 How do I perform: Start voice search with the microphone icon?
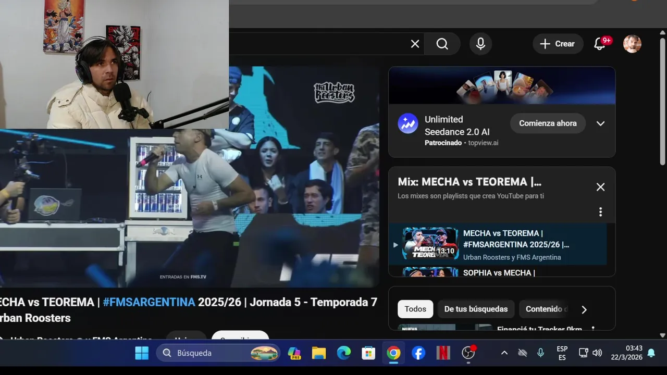tap(480, 44)
